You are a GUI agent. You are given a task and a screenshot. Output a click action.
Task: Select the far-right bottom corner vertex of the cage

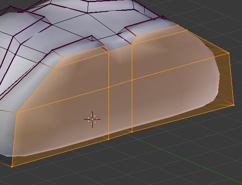pos(234,105)
